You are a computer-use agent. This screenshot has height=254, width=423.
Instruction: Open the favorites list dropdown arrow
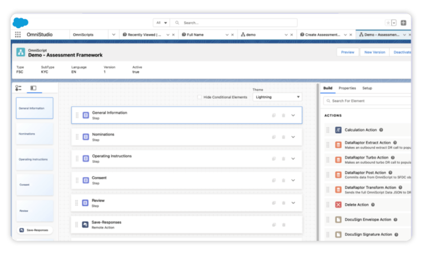click(x=394, y=23)
